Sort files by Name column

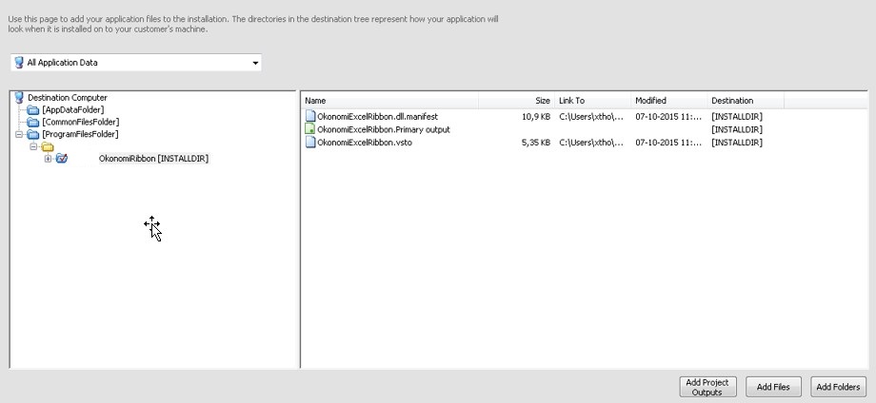pyautogui.click(x=390, y=101)
